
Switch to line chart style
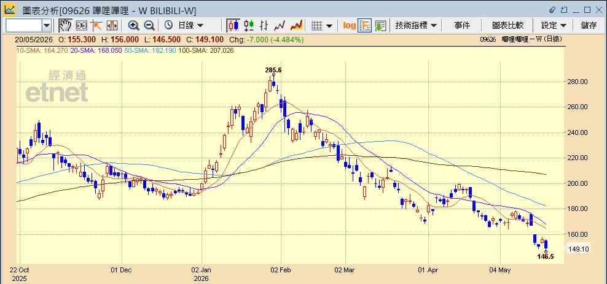280,26
